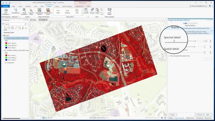This screenshot has height=121, width=215.
Task: Click the Spatial detail slider handle
Action: tap(194, 47)
